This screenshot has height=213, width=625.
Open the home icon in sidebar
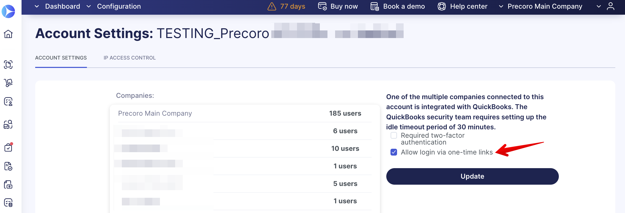click(x=8, y=34)
